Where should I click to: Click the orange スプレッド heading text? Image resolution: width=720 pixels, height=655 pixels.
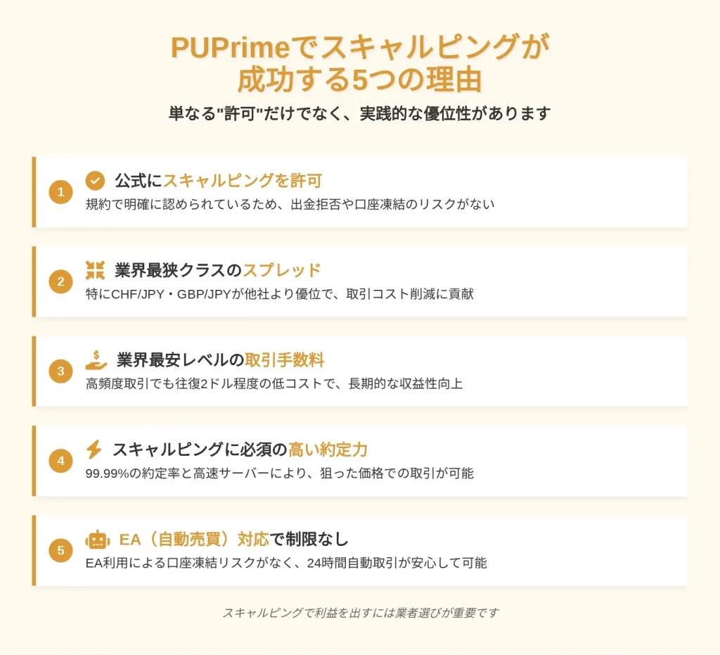(x=281, y=271)
